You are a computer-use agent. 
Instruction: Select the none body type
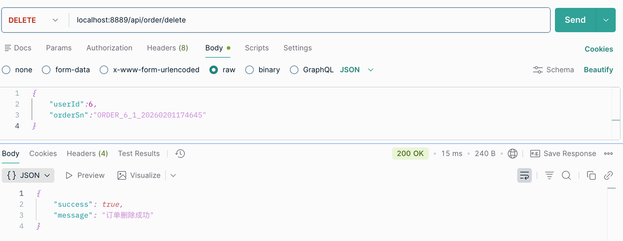coord(6,70)
